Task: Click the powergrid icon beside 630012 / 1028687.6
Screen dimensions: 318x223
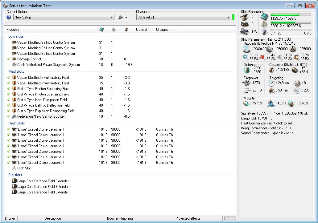Action: (x=264, y=24)
